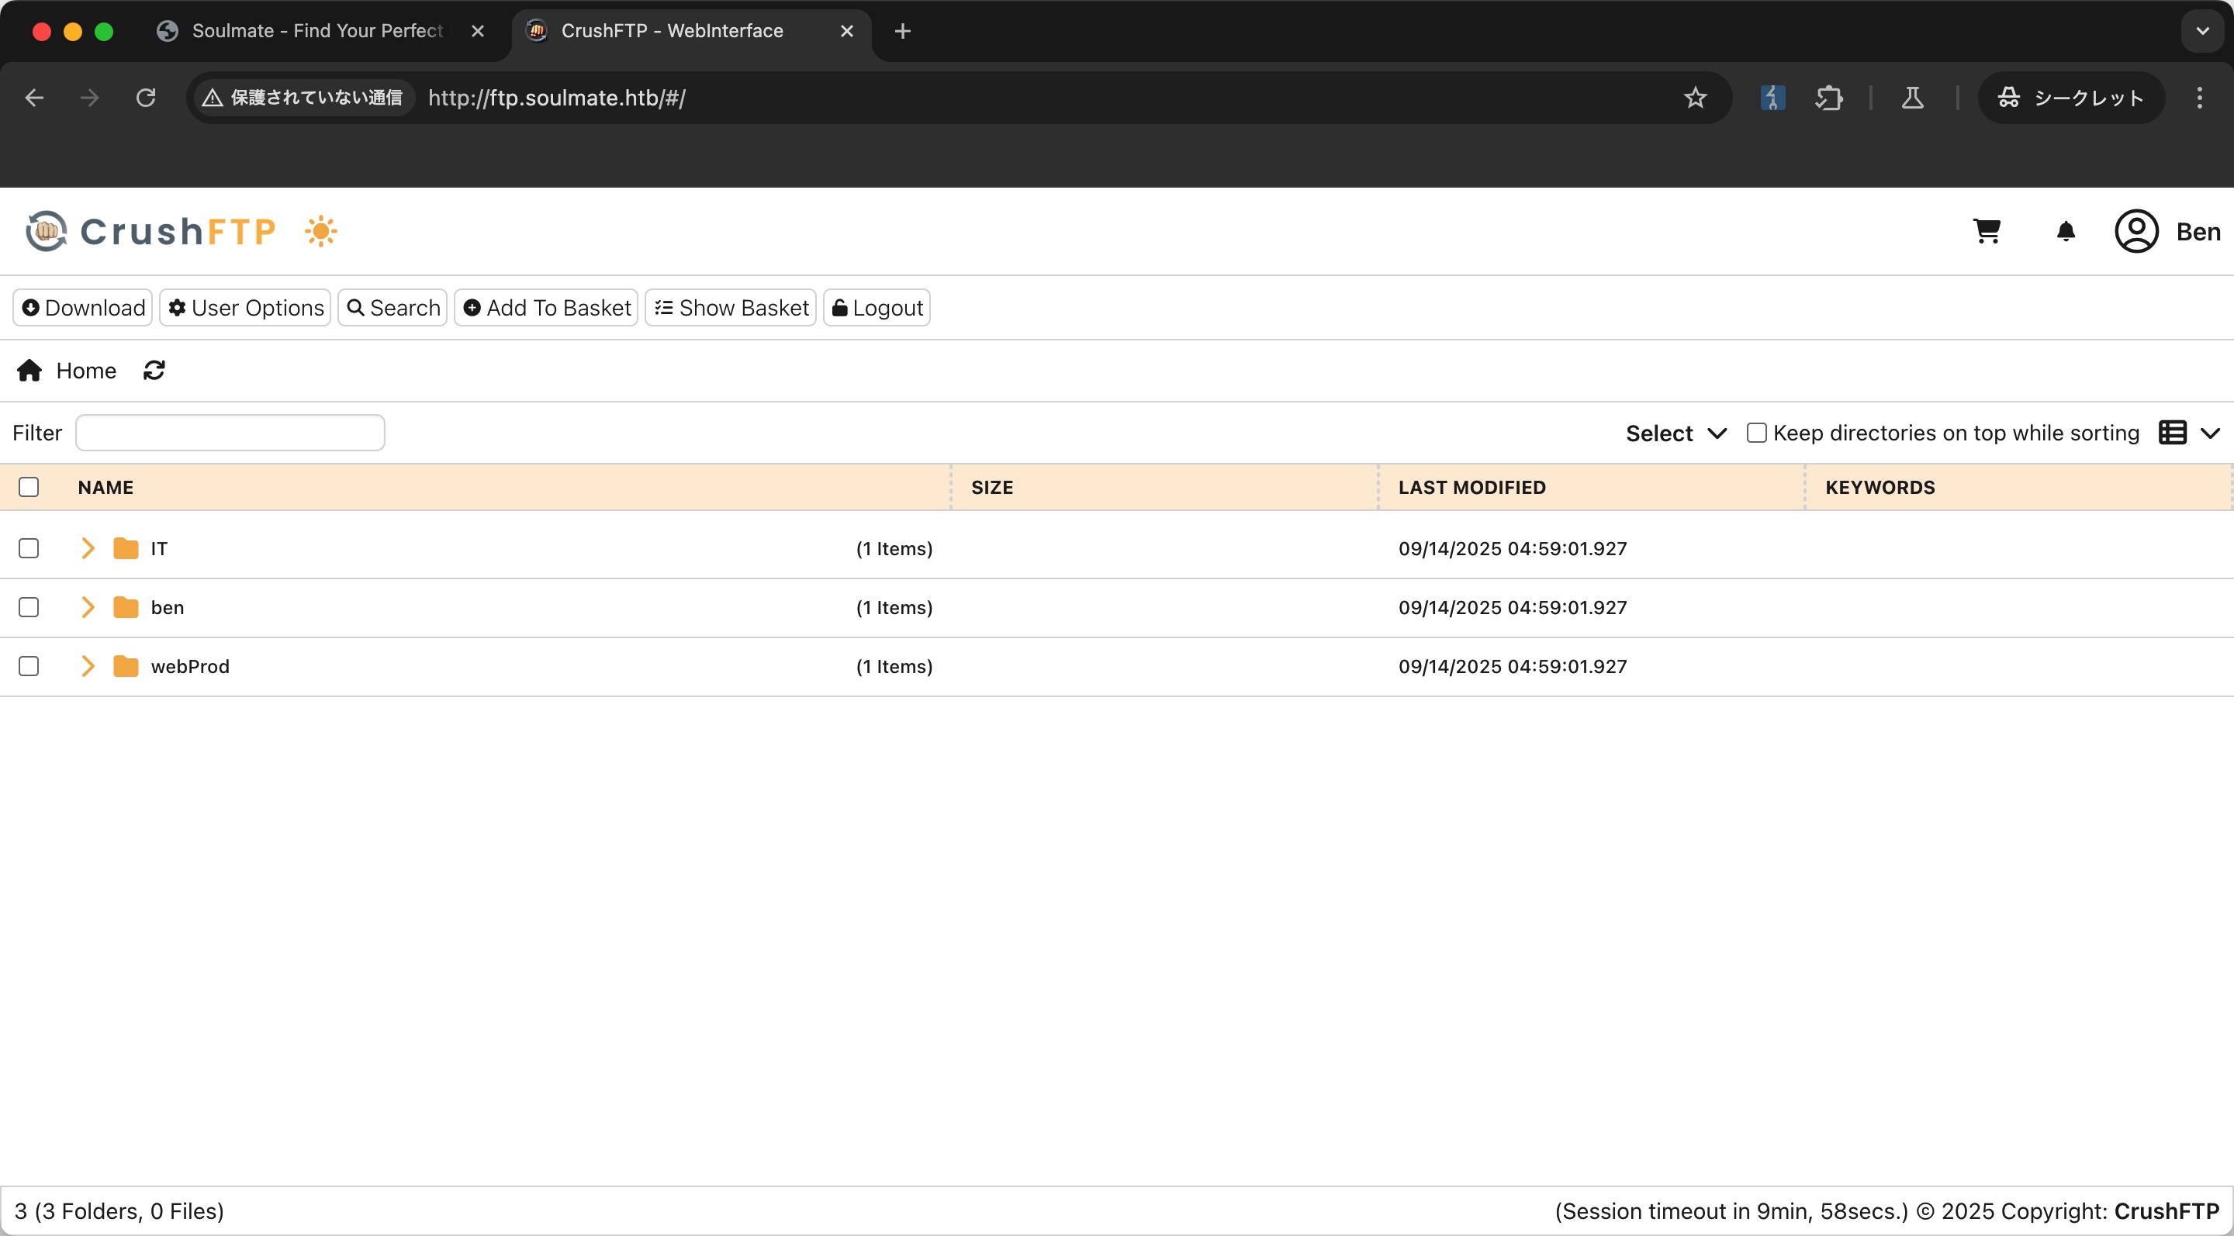The width and height of the screenshot is (2234, 1236).
Task: Click the refresh icon beside Home
Action: point(154,371)
